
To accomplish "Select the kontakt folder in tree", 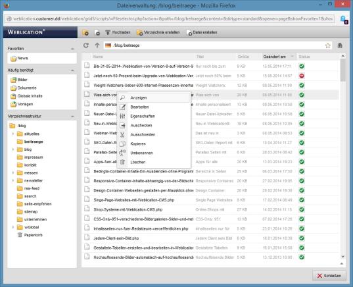I will [27, 165].
